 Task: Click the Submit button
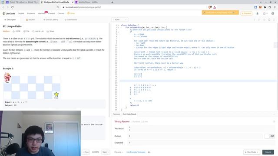click(268, 152)
